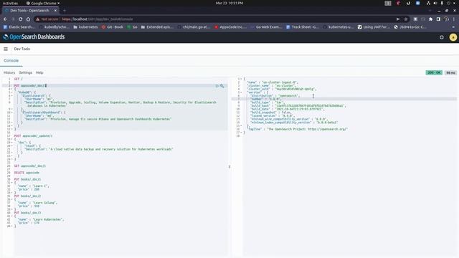Open the wrench request options icon

tap(222, 86)
